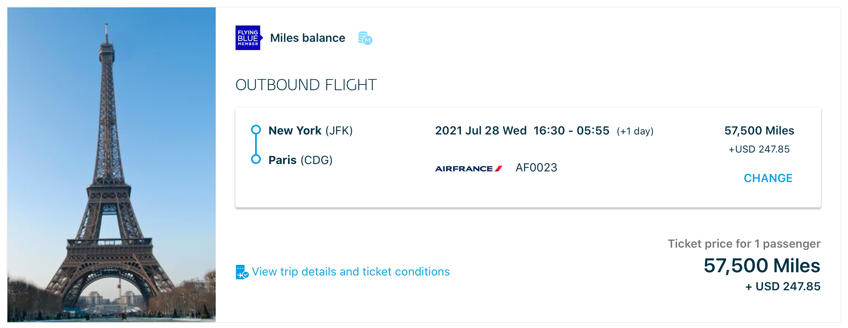
Task: Click the Paris arrival route circle
Action: tap(256, 159)
